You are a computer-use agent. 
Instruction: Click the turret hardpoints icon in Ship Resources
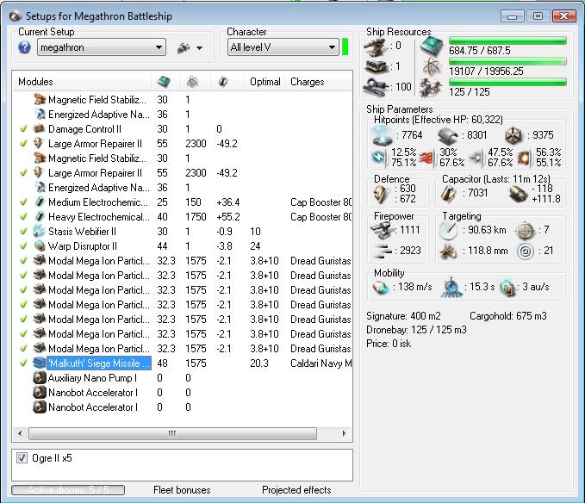point(376,47)
